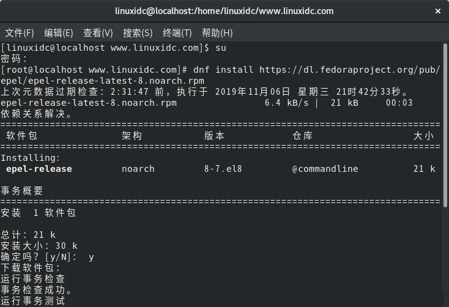Viewport: 449px width, 307px height.
Task: Click the 大小 column header text
Action: tap(423, 136)
